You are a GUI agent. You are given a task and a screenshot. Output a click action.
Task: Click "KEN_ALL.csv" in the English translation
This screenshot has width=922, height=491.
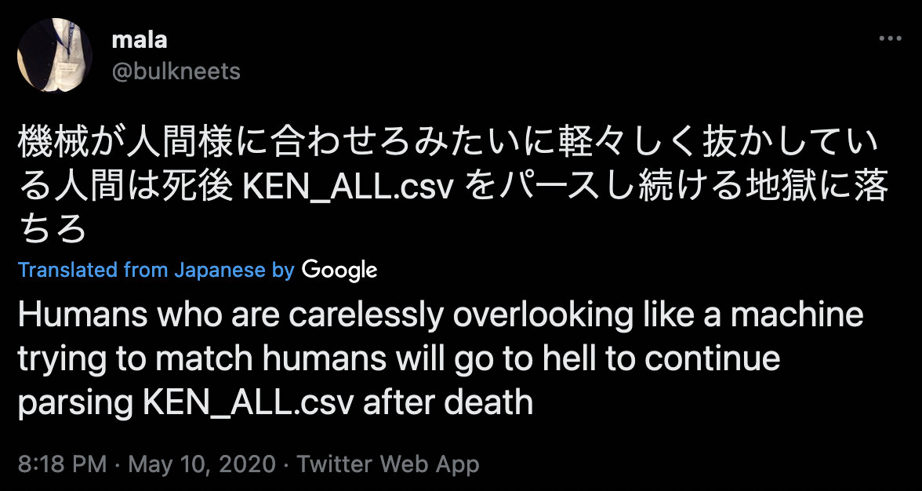tap(248, 402)
